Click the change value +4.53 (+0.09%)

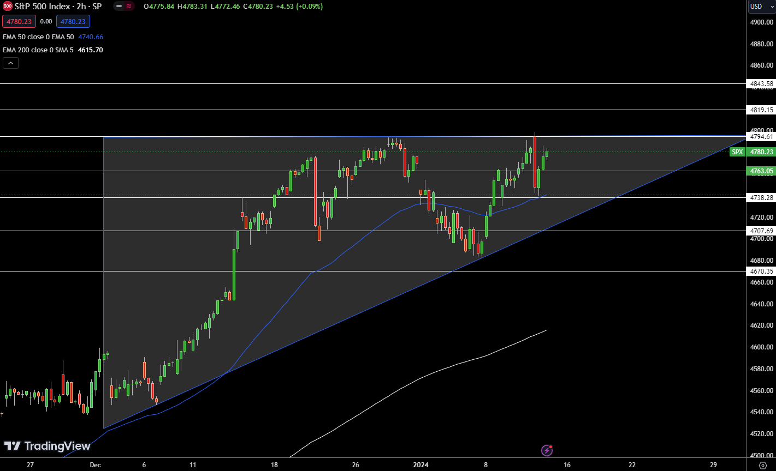tap(300, 7)
